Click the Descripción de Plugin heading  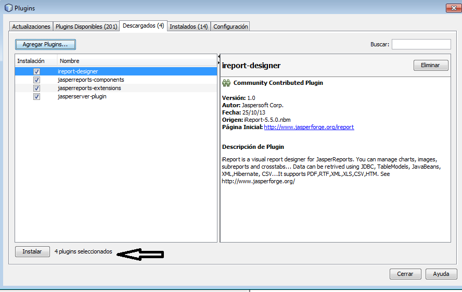point(253,147)
